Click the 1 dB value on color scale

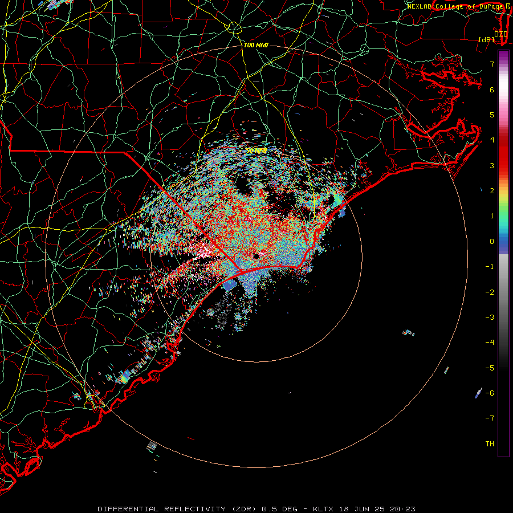(492, 216)
